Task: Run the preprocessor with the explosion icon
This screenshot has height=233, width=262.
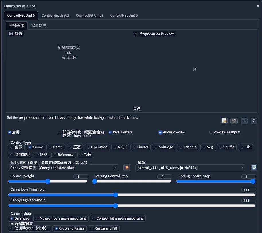Action: (127, 167)
